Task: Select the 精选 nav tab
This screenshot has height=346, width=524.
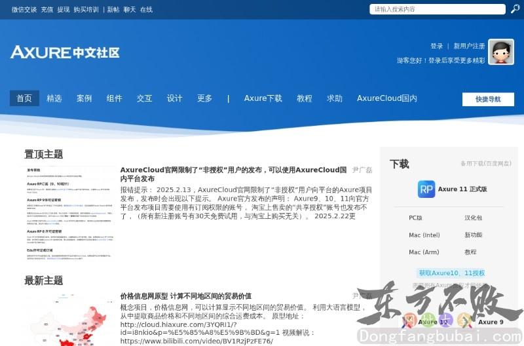Action: [x=54, y=98]
